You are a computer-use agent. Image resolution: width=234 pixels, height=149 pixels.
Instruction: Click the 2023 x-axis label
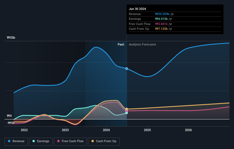tap(65, 130)
